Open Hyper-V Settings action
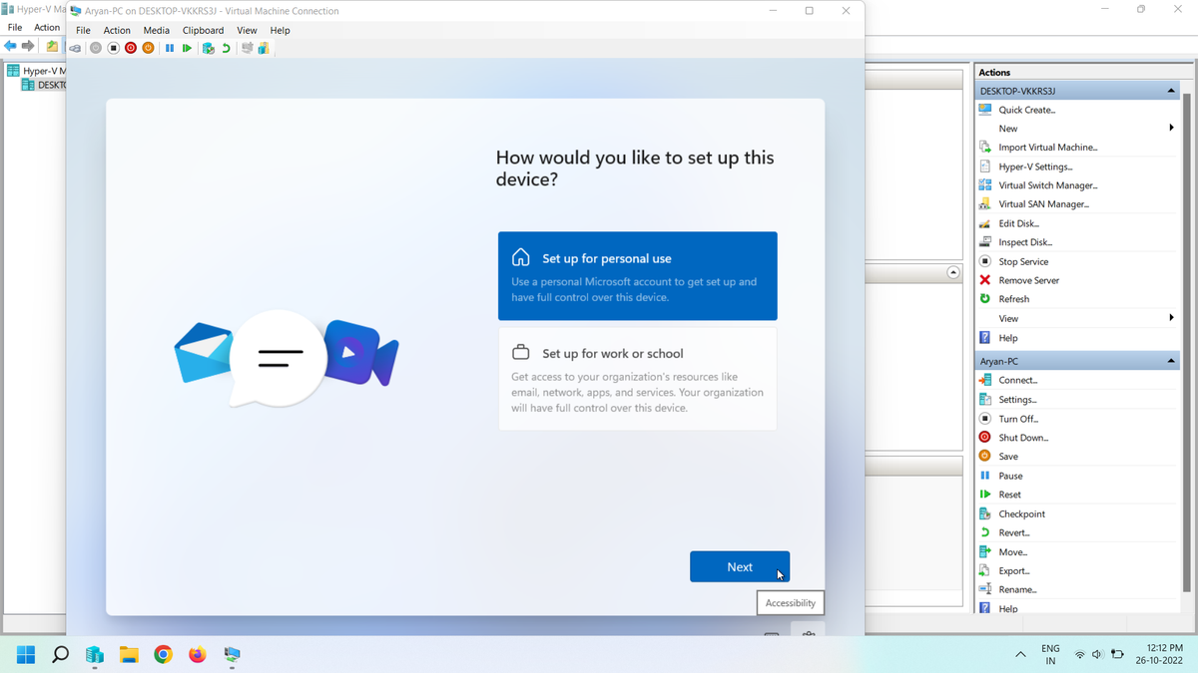 click(1035, 167)
